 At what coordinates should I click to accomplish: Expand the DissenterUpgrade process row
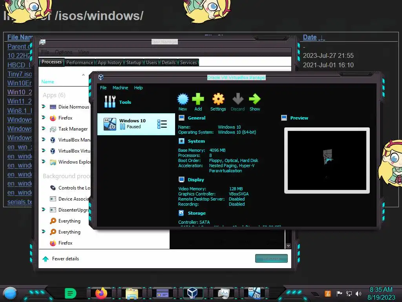coord(44,210)
